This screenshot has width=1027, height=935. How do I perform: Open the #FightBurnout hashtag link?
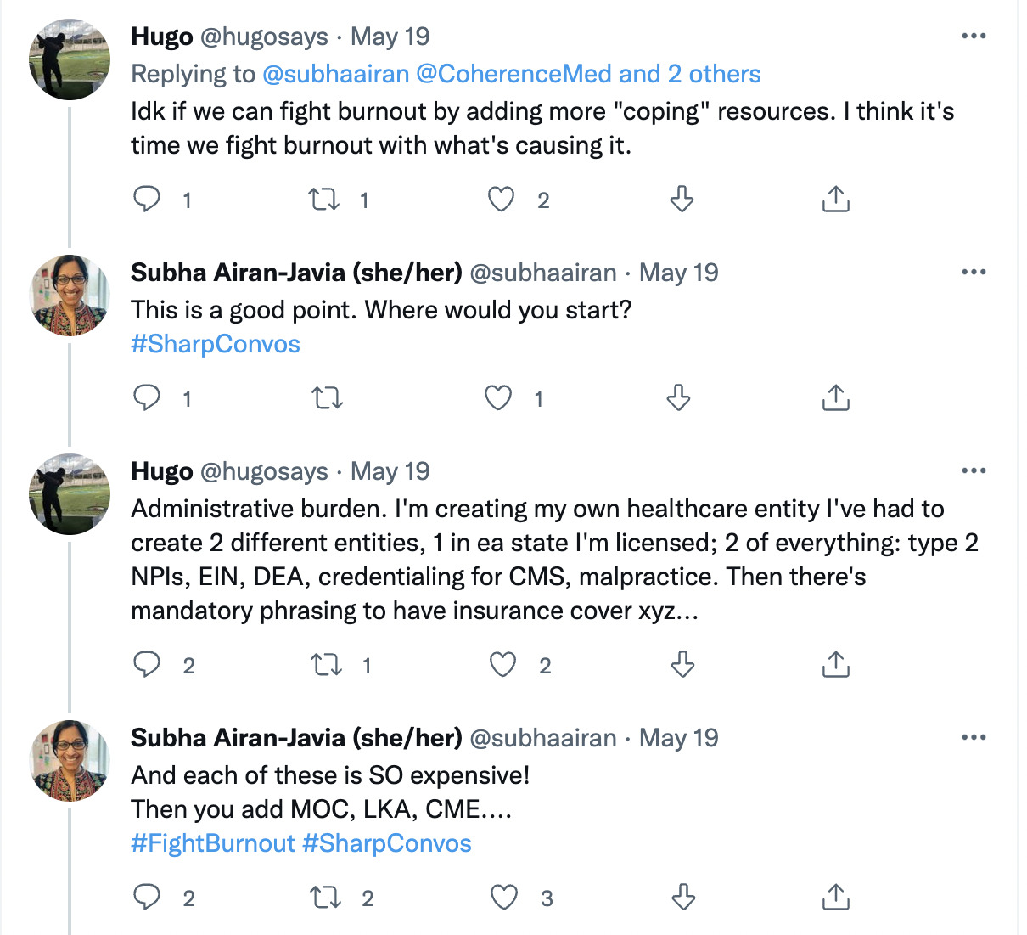click(x=213, y=843)
